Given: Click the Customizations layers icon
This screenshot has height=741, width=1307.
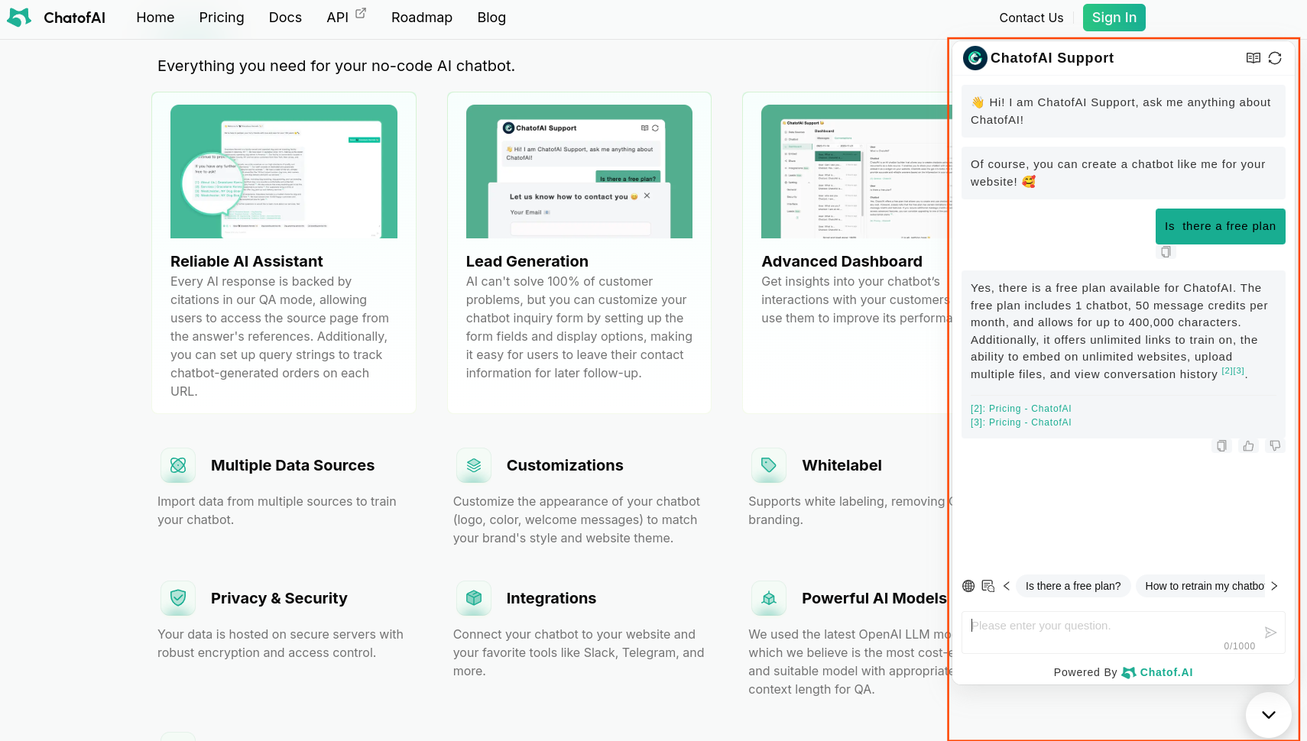Looking at the screenshot, I should (x=474, y=465).
